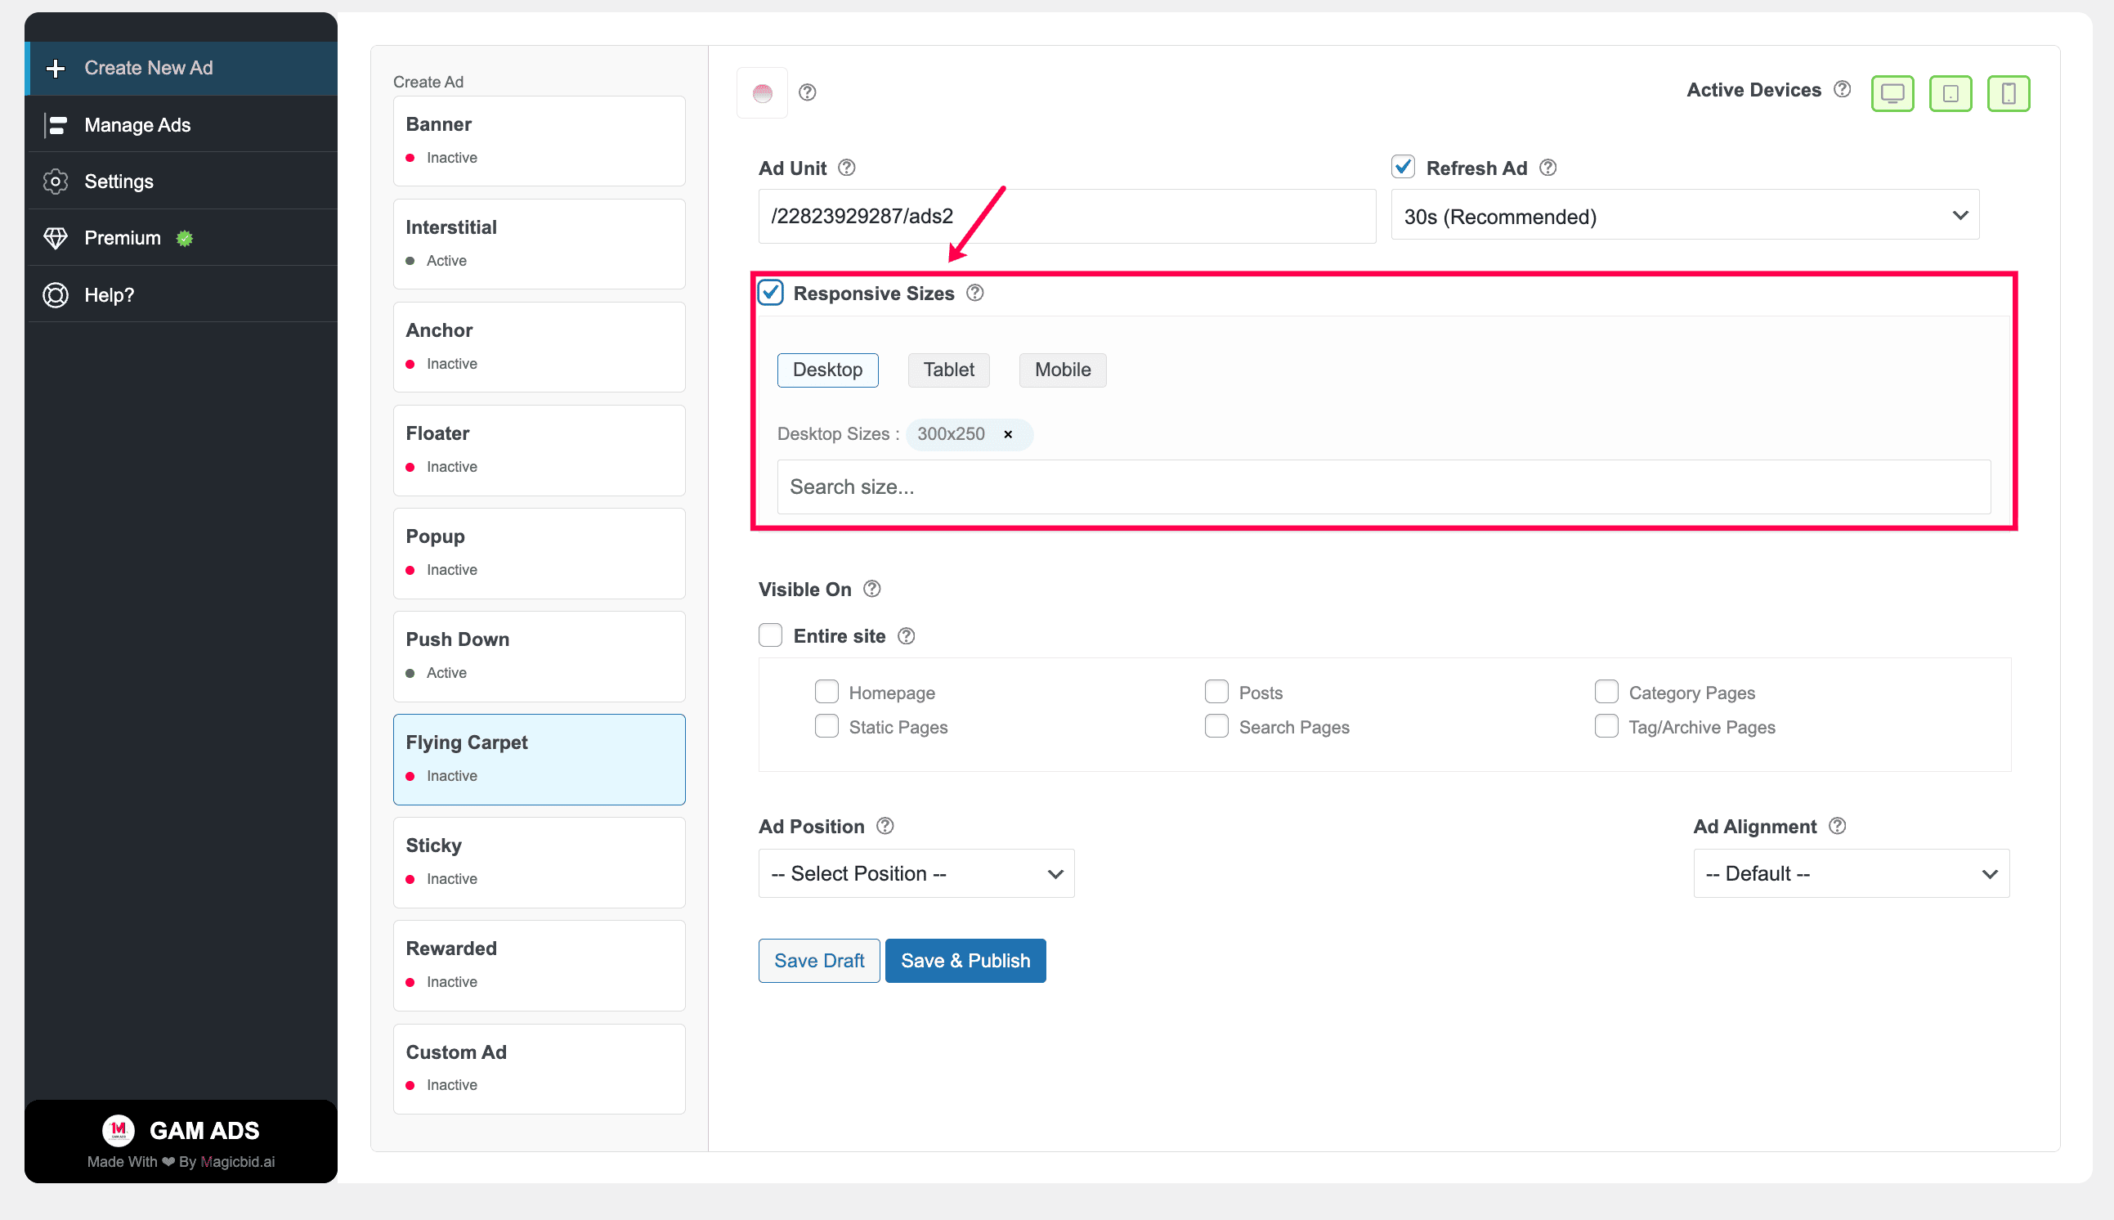The image size is (2114, 1220).
Task: Check the Entire site checkbox
Action: (x=771, y=635)
